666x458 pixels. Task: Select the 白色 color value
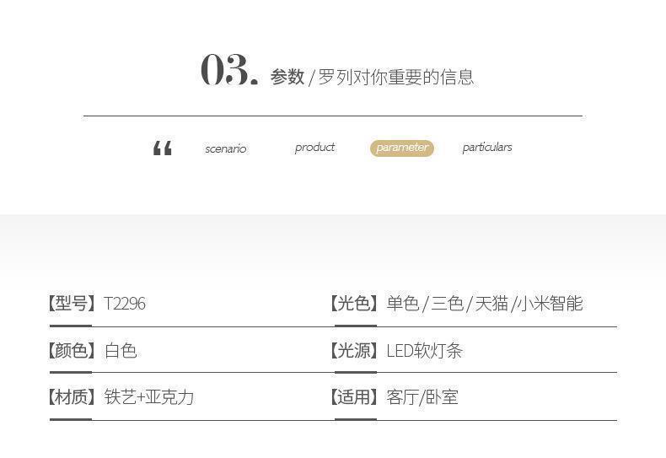121,351
